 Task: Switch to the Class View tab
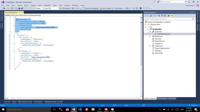pos(172,98)
